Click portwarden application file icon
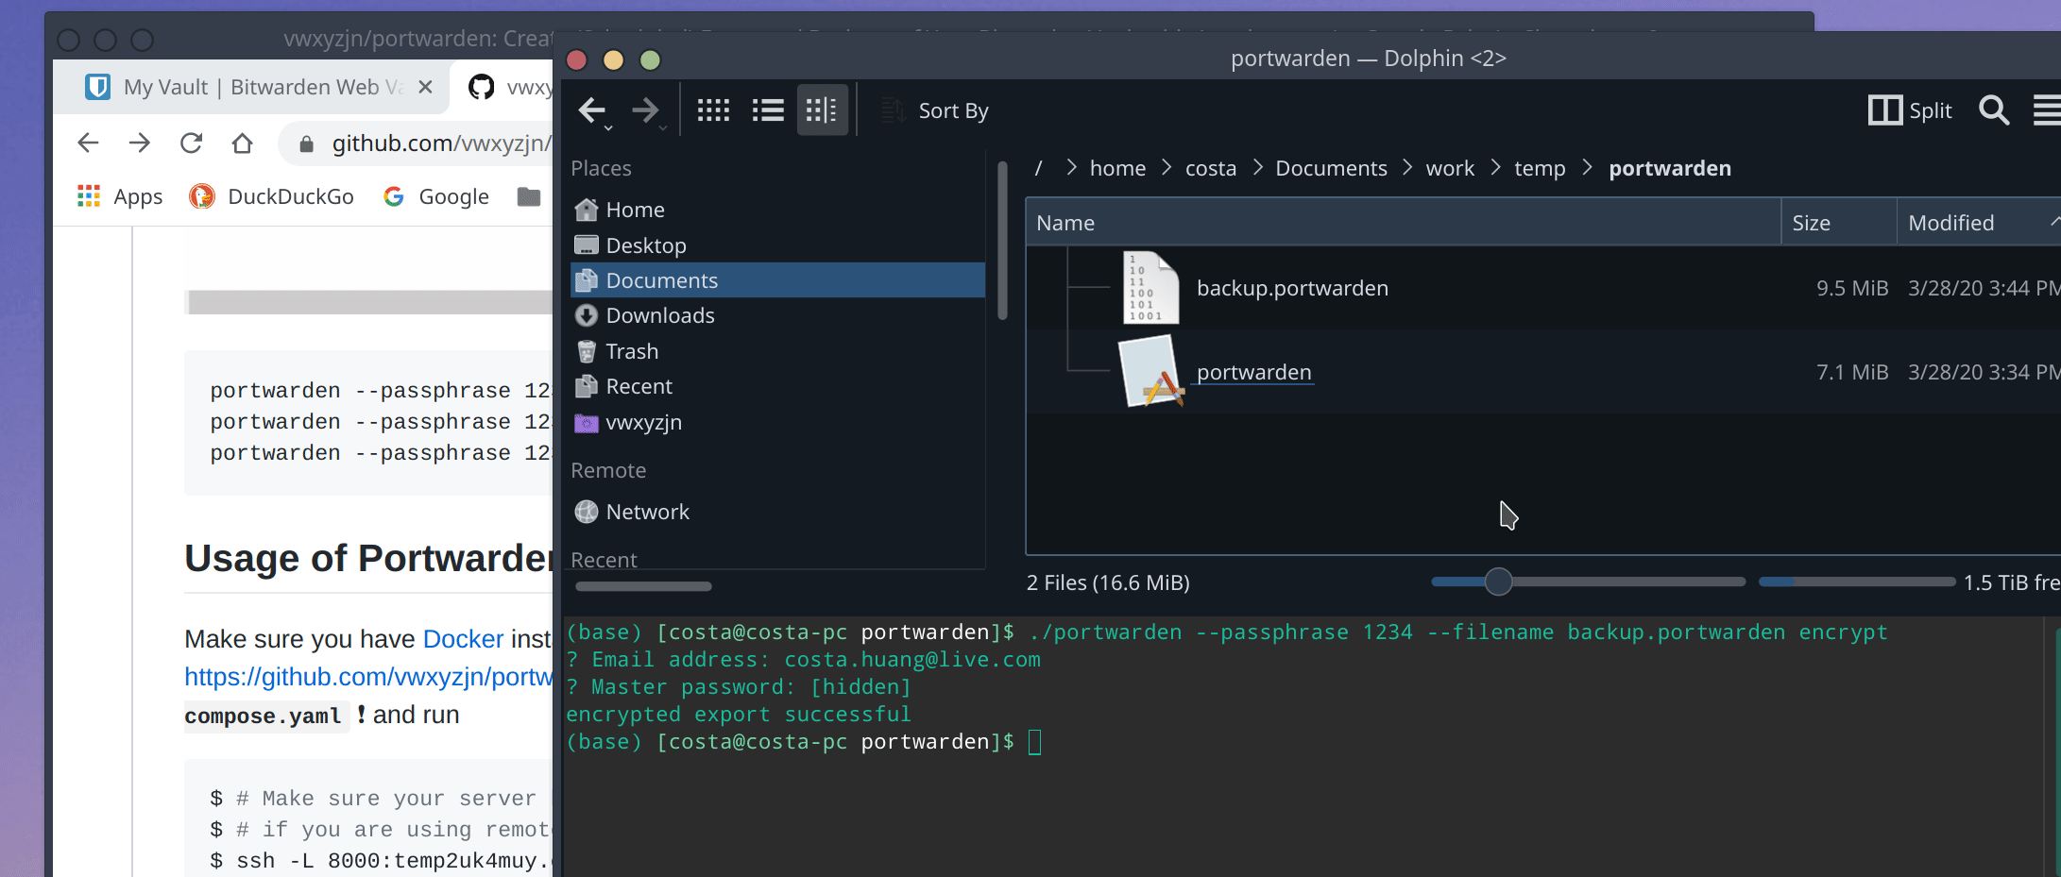 click(x=1150, y=371)
